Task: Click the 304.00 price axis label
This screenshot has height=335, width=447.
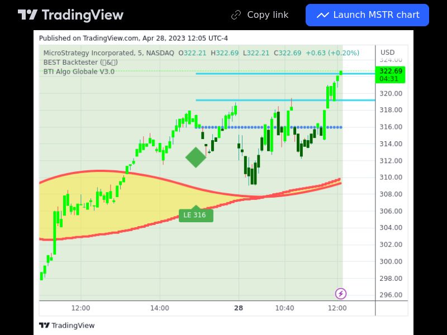Action: [x=391, y=228]
